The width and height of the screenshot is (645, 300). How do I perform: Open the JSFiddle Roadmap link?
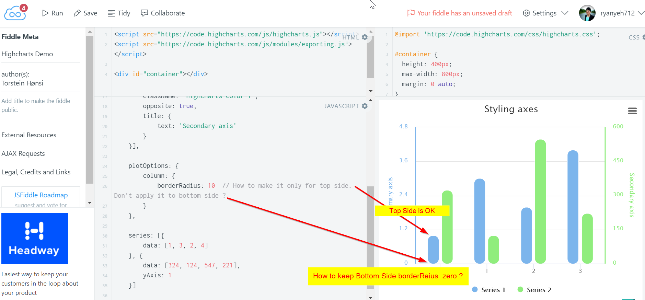coord(41,195)
